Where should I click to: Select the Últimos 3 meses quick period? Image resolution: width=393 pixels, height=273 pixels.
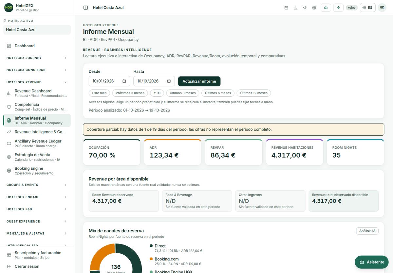coord(183,93)
